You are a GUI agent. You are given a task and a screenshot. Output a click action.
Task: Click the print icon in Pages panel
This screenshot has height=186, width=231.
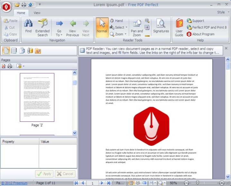pyautogui.click(x=10, y=66)
